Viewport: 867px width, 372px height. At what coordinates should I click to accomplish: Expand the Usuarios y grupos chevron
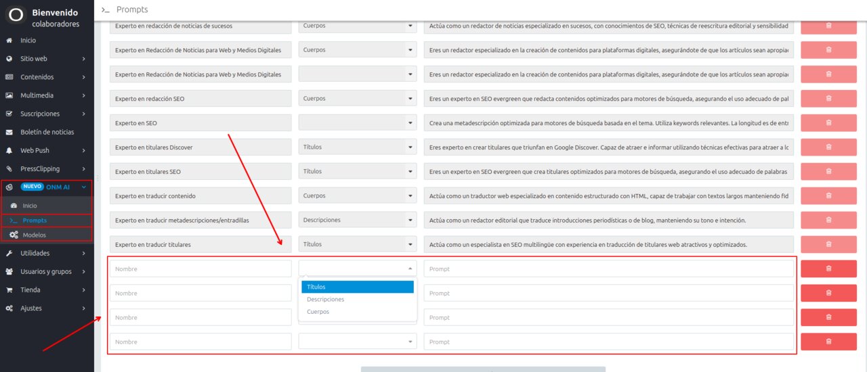(x=83, y=271)
